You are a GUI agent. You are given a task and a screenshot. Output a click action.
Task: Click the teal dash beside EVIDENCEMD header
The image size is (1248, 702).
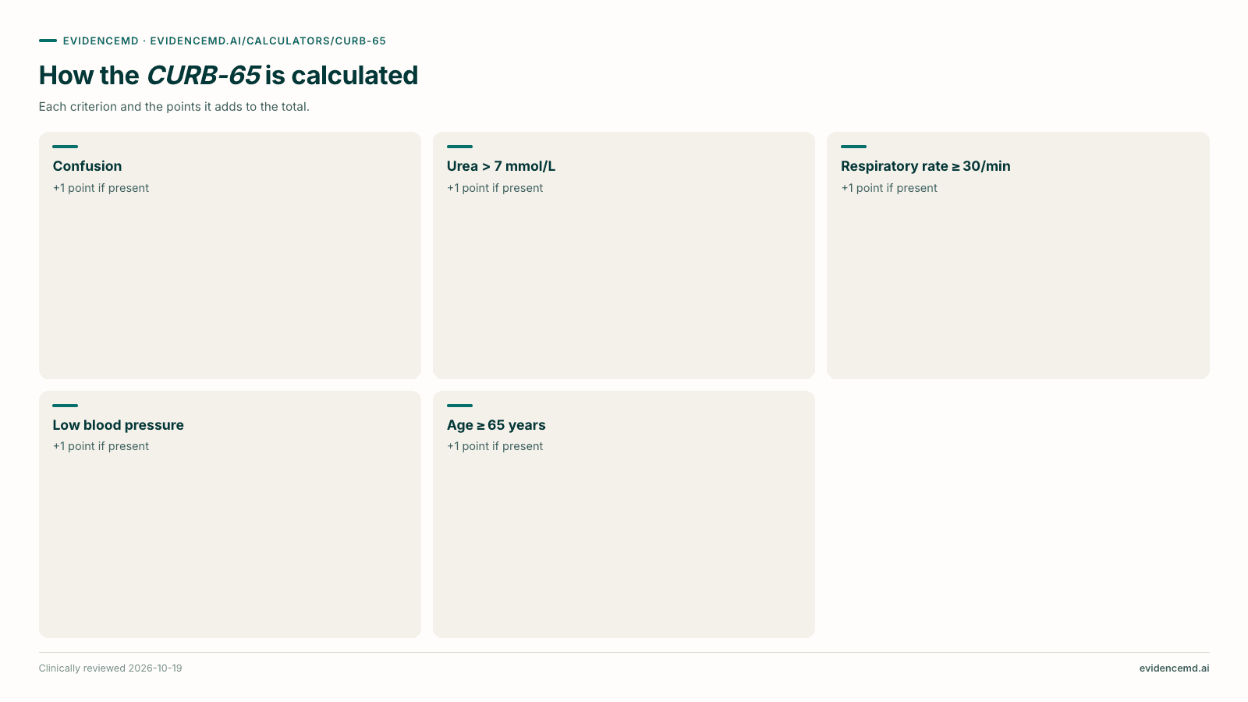pos(48,41)
